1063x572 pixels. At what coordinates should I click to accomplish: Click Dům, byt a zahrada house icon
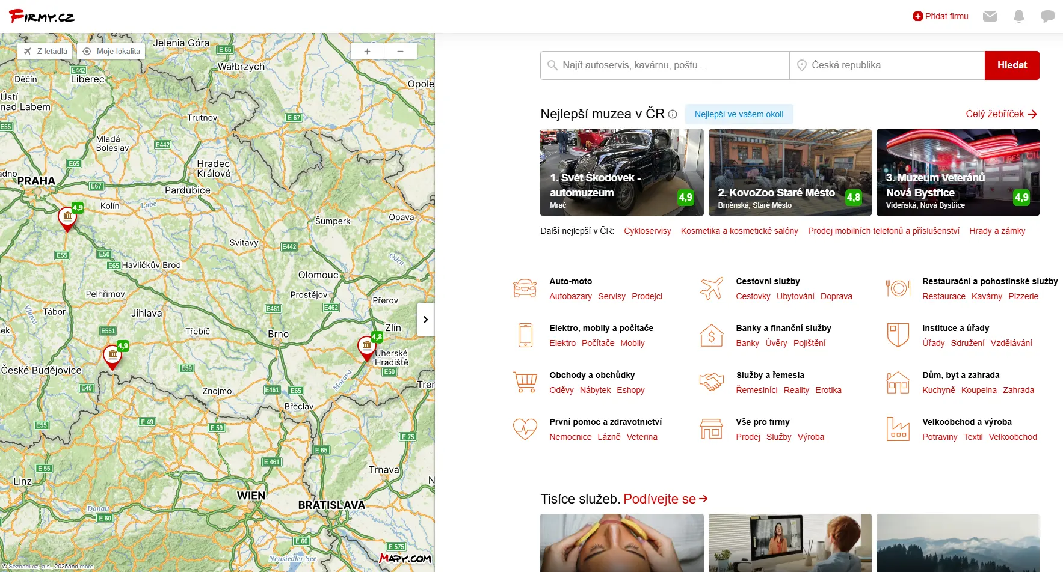coord(898,382)
